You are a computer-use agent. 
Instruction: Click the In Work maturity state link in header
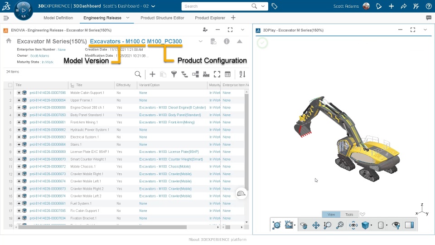pos(48,62)
